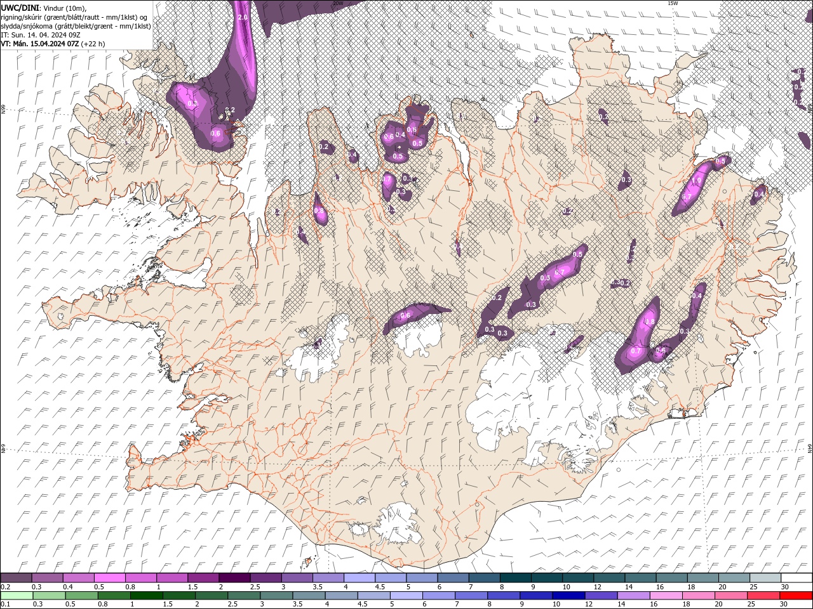
Task: Click the VT valid time line 15.04.2024 07Z
Action: click(53, 44)
